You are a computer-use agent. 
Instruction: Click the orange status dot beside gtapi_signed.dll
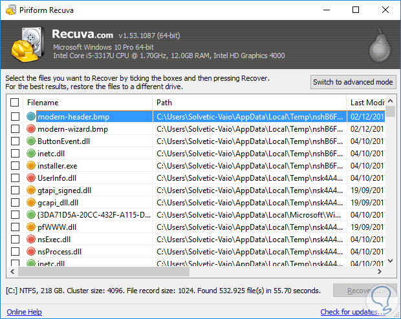tap(31, 190)
